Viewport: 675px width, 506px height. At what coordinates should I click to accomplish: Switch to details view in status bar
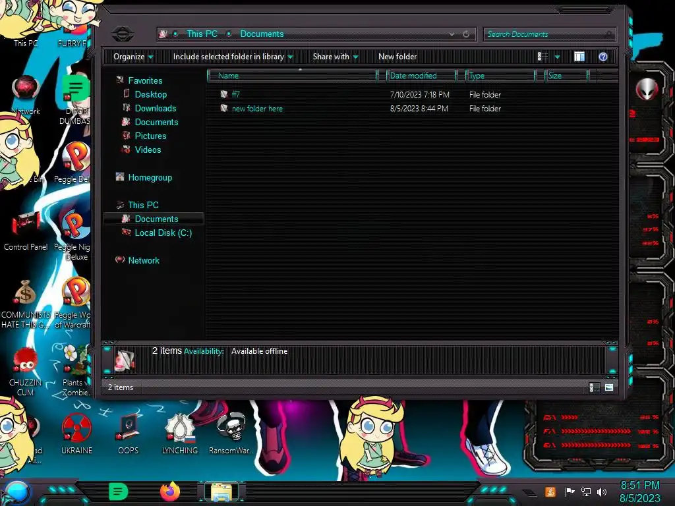594,387
